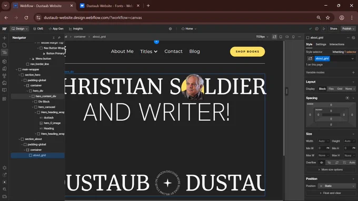
Task: Collapse section_about in Navigator
Action: pyautogui.click(x=19, y=139)
